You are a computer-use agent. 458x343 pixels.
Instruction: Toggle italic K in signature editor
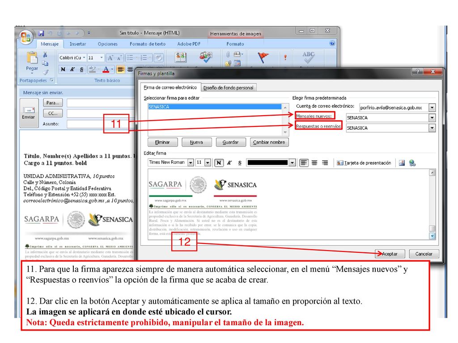229,163
